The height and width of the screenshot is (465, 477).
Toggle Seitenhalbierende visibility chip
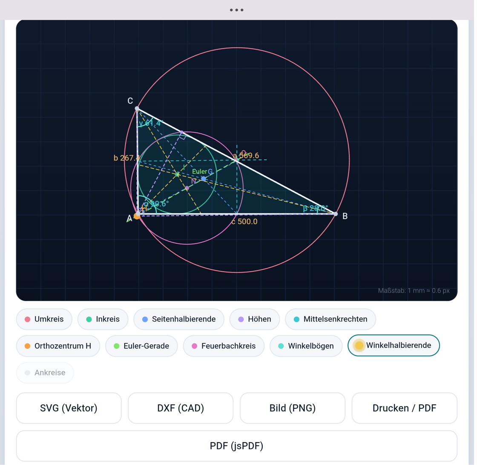(x=179, y=319)
